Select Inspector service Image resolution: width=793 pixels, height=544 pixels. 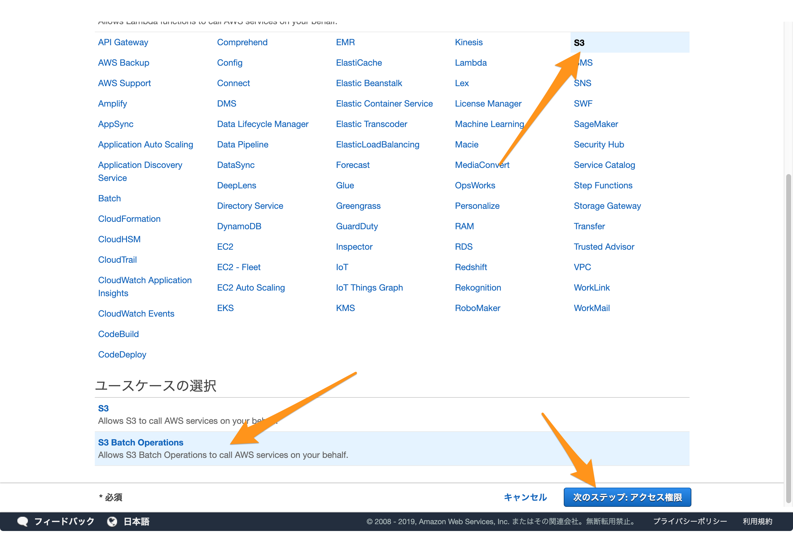pos(354,247)
